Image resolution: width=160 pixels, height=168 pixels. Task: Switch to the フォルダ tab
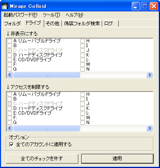pyautogui.click(x=13, y=24)
